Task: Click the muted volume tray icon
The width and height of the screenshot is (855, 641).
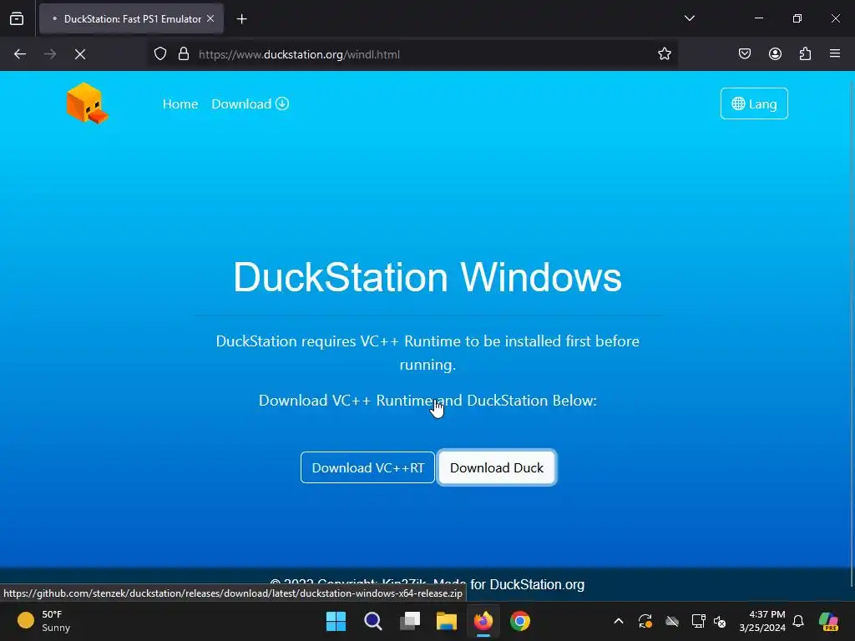Action: click(x=721, y=621)
